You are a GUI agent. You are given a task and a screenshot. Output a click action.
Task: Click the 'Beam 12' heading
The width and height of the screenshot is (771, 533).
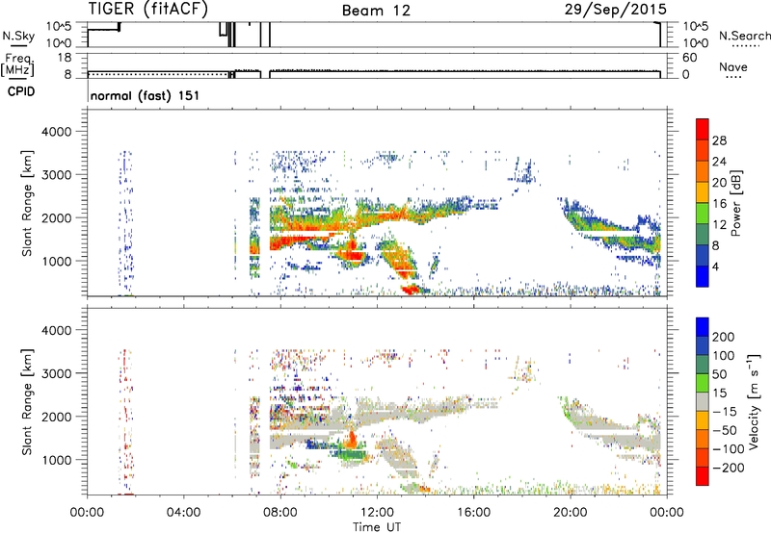click(x=376, y=11)
